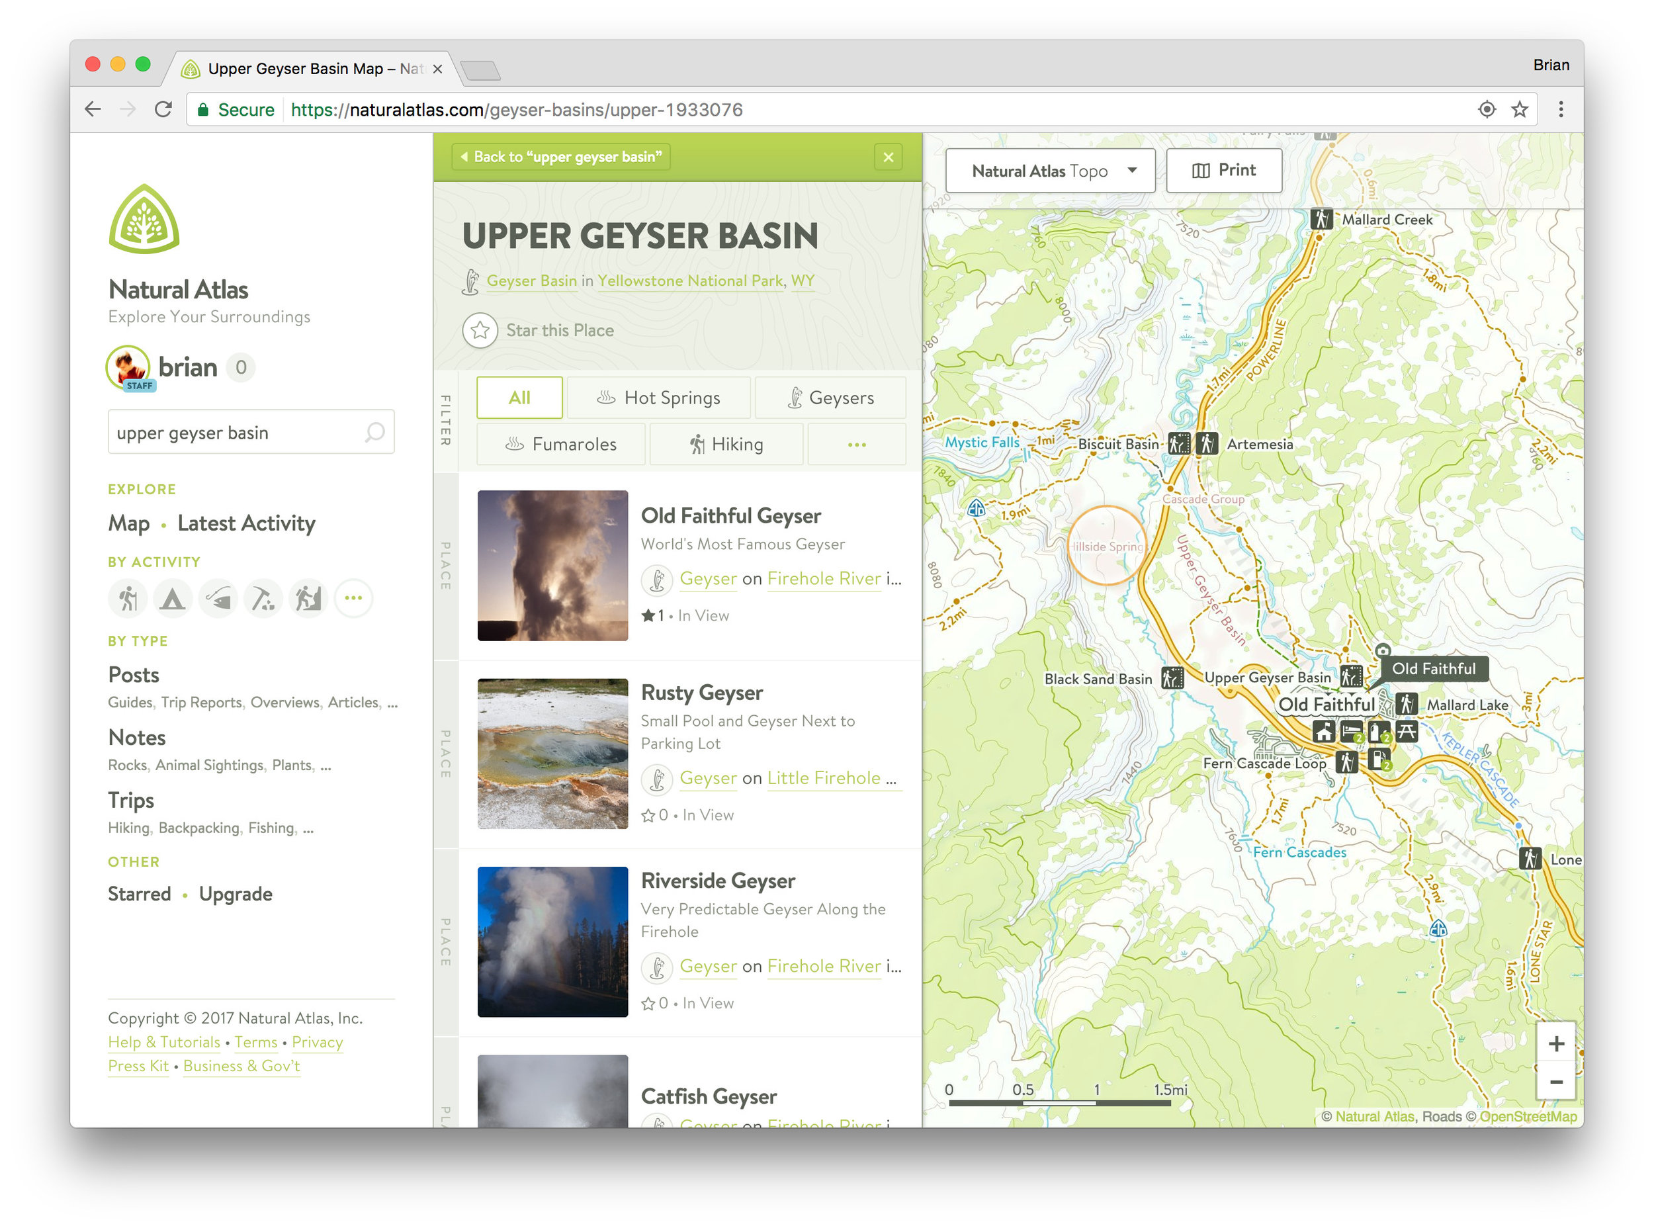Image resolution: width=1654 pixels, height=1228 pixels.
Task: Click the search magnifier icon
Action: click(x=375, y=433)
